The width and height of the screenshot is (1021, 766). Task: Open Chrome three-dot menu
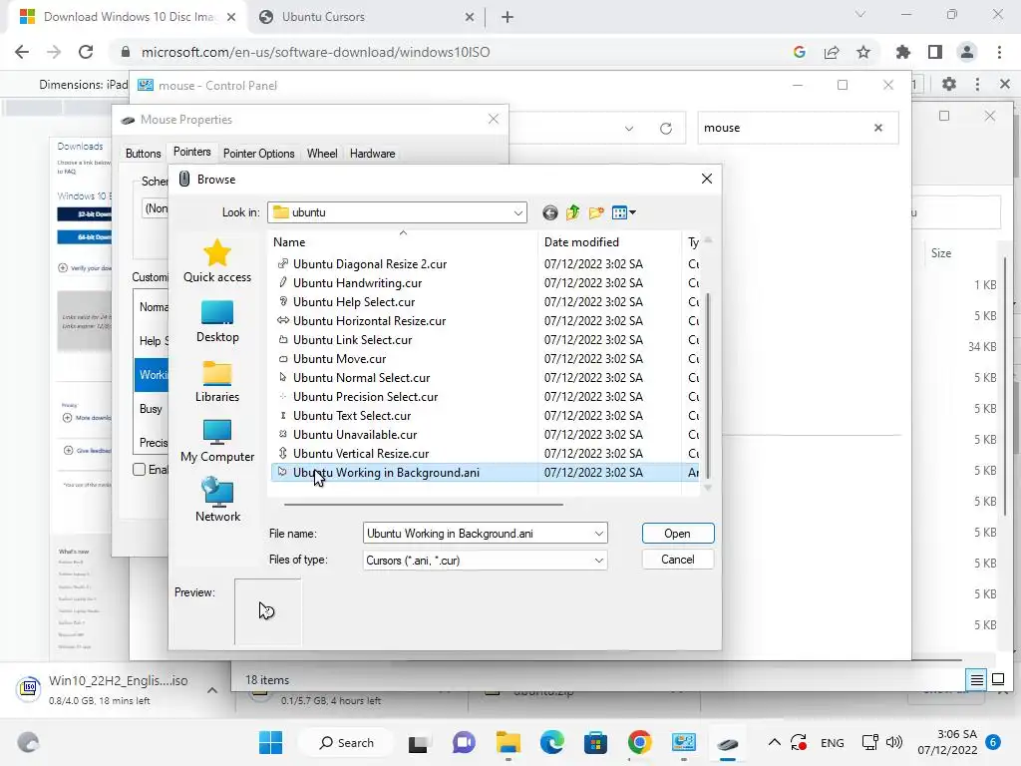pyautogui.click(x=999, y=52)
